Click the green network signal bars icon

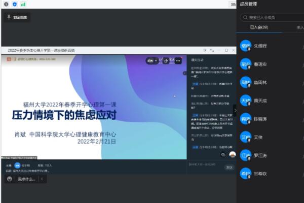23,4
